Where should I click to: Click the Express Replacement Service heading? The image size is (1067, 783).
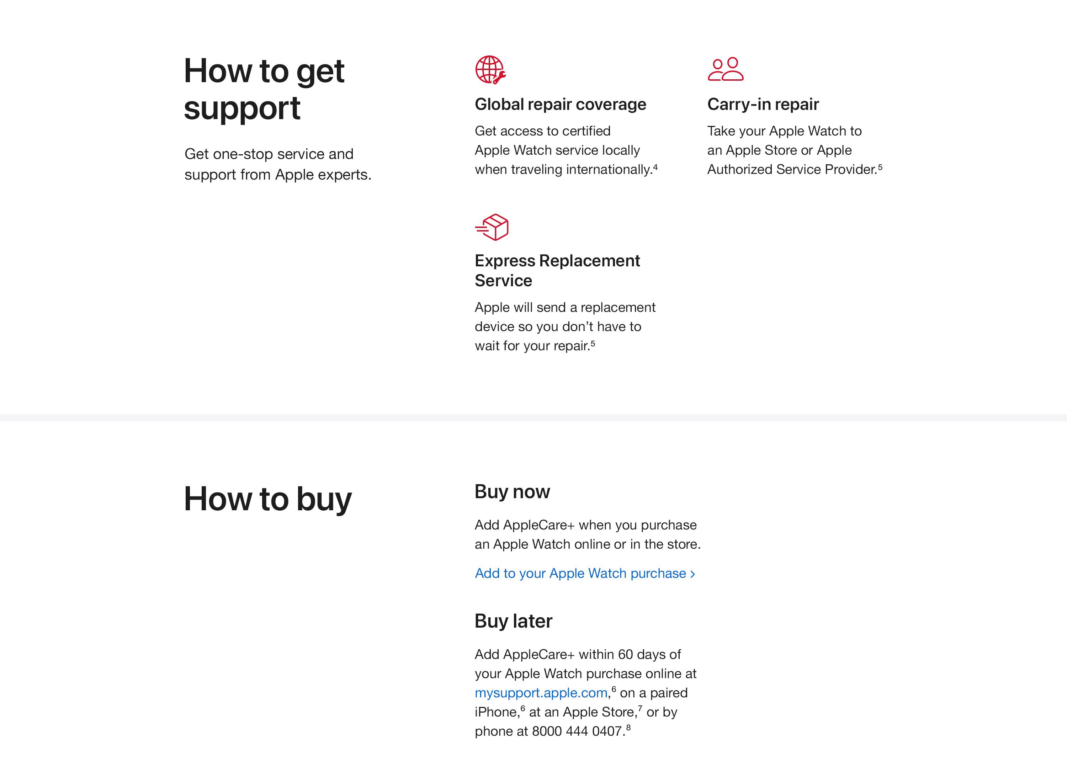pyautogui.click(x=557, y=270)
